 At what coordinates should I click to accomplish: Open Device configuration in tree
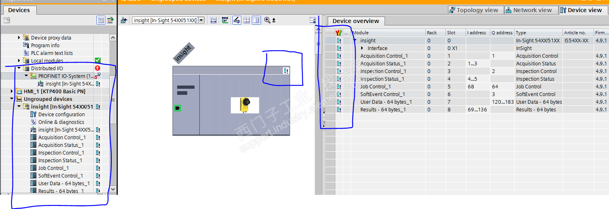62,114
